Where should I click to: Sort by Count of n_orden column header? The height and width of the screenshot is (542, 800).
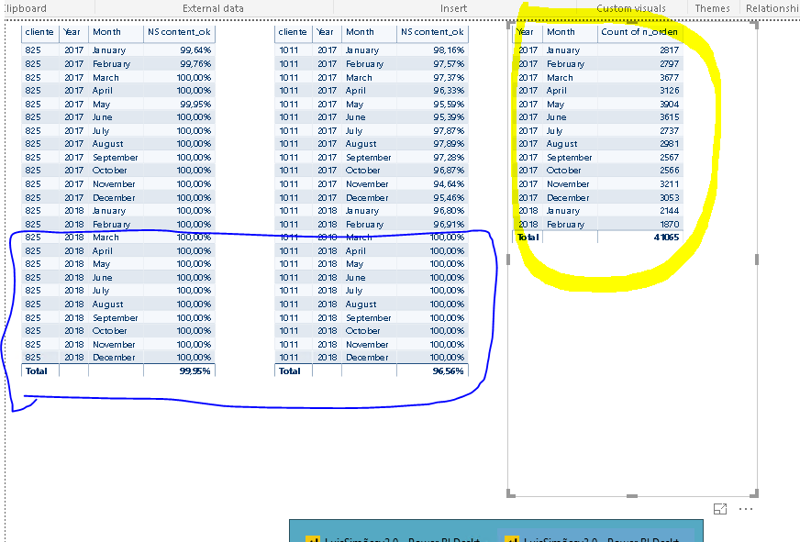click(x=639, y=31)
